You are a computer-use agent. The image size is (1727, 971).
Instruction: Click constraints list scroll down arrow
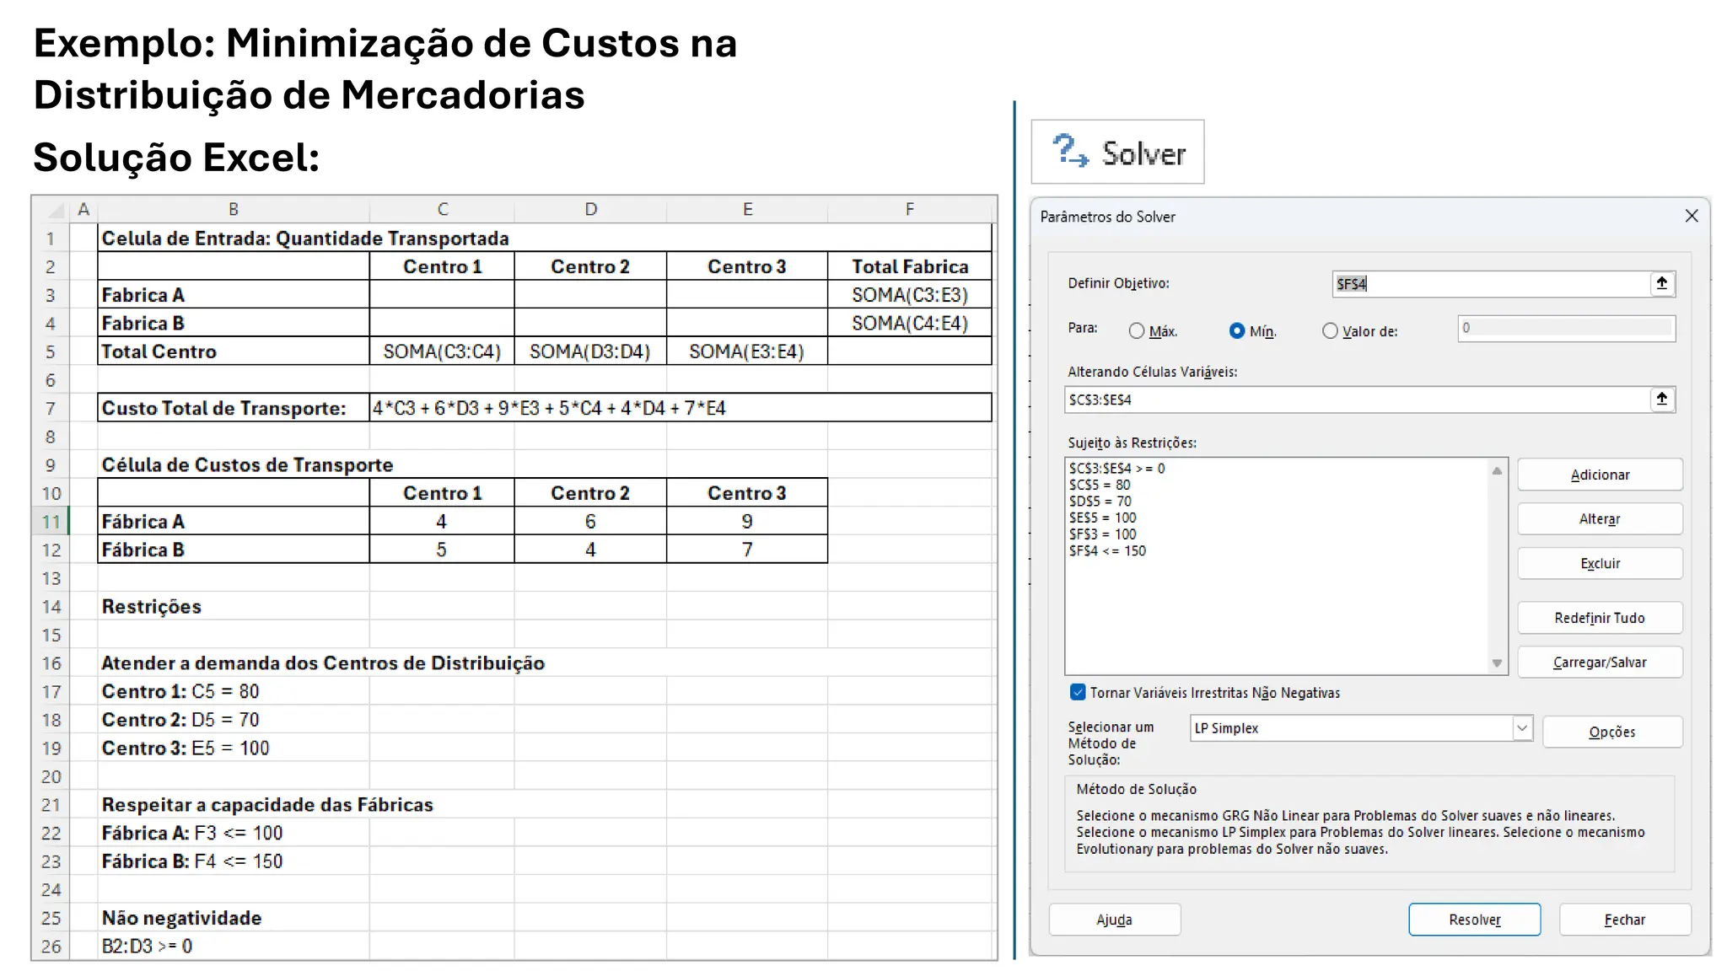1497,663
